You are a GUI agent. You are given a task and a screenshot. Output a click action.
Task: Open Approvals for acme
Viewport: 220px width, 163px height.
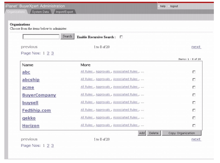[x=103, y=87]
